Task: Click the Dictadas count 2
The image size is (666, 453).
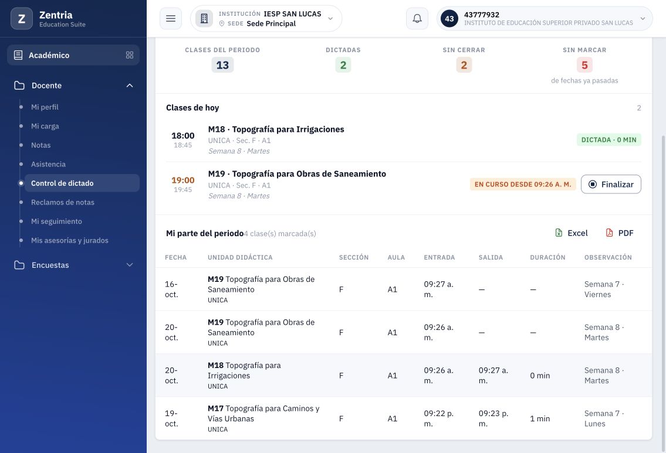Action: 343,65
